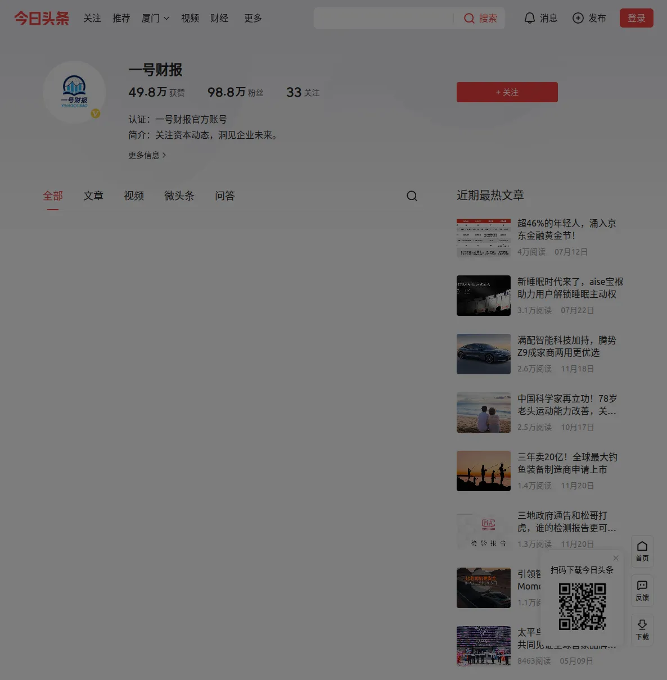667x680 pixels.
Task: Close the QR code download popup
Action: 616,558
